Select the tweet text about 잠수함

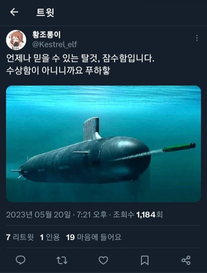tap(80, 64)
